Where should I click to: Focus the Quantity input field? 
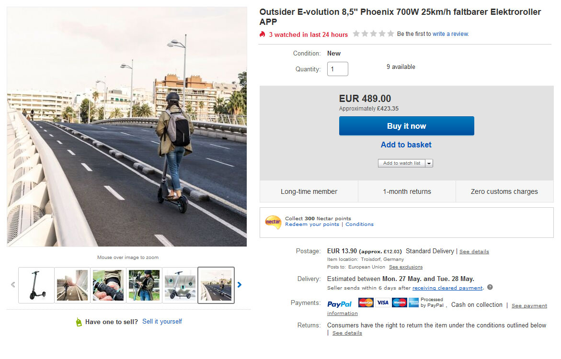coord(337,69)
